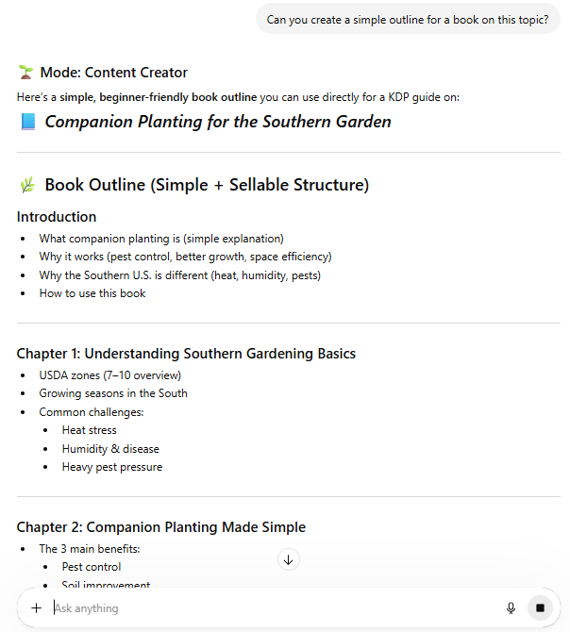570x632 pixels.
Task: Click the plus attach icon
Action: [36, 608]
